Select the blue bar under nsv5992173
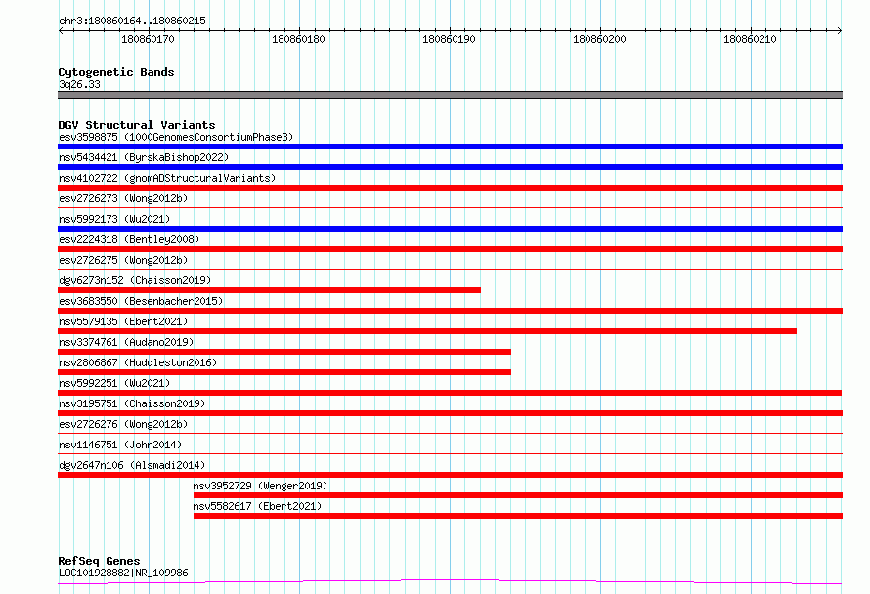The width and height of the screenshot is (870, 594). 450,229
